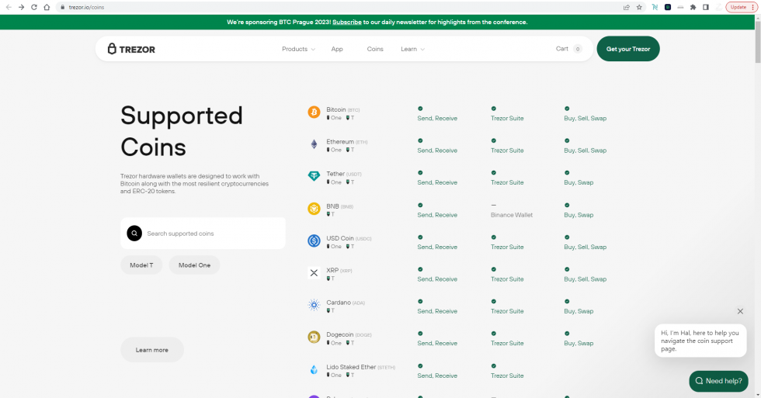The width and height of the screenshot is (761, 398).
Task: Open the Cart
Action: (x=568, y=48)
